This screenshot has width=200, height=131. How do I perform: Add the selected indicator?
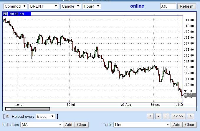pyautogui.click(x=69, y=125)
